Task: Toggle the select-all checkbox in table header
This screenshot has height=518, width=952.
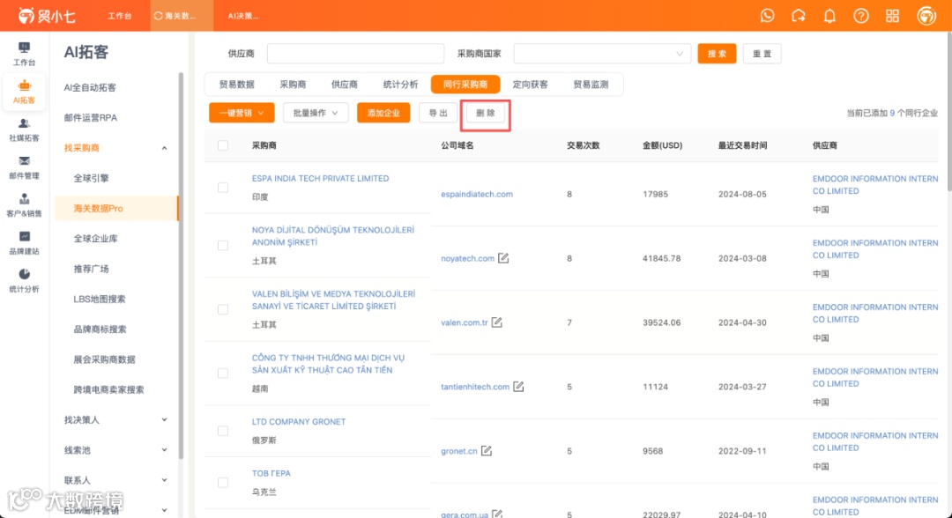Action: click(x=223, y=145)
